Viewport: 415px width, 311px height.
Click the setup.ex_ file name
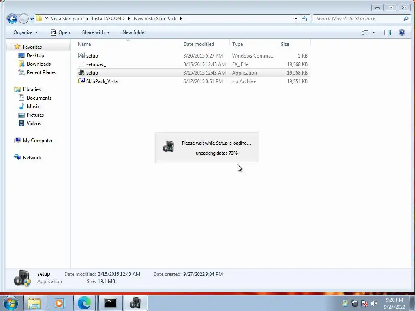click(x=96, y=64)
